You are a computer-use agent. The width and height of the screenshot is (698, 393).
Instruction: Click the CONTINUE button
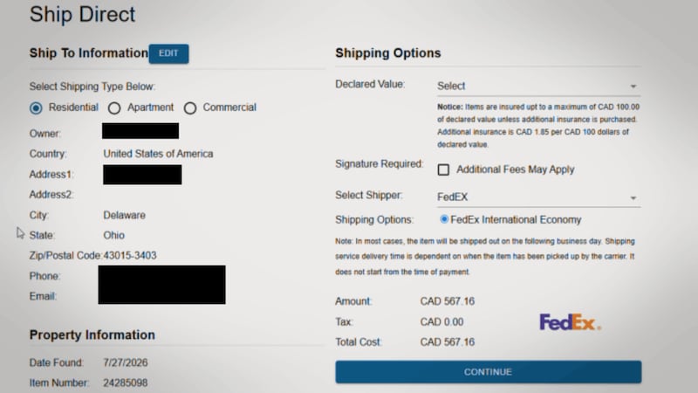click(489, 372)
